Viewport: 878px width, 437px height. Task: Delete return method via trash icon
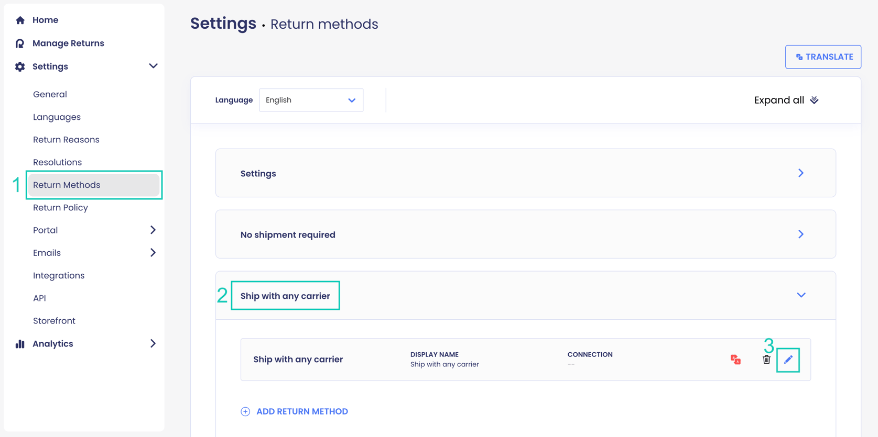tap(766, 360)
